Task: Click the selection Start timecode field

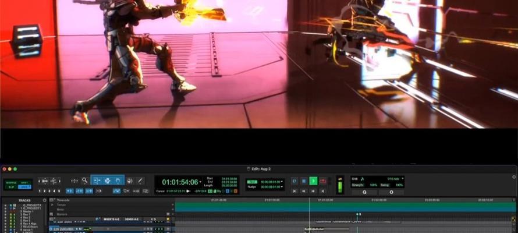Action: click(229, 178)
